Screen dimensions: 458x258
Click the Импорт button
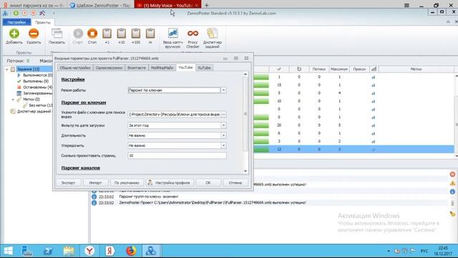coord(95,183)
